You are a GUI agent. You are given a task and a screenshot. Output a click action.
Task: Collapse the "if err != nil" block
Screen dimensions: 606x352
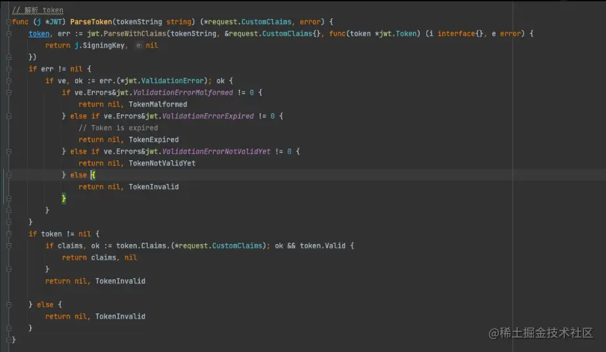coord(8,69)
